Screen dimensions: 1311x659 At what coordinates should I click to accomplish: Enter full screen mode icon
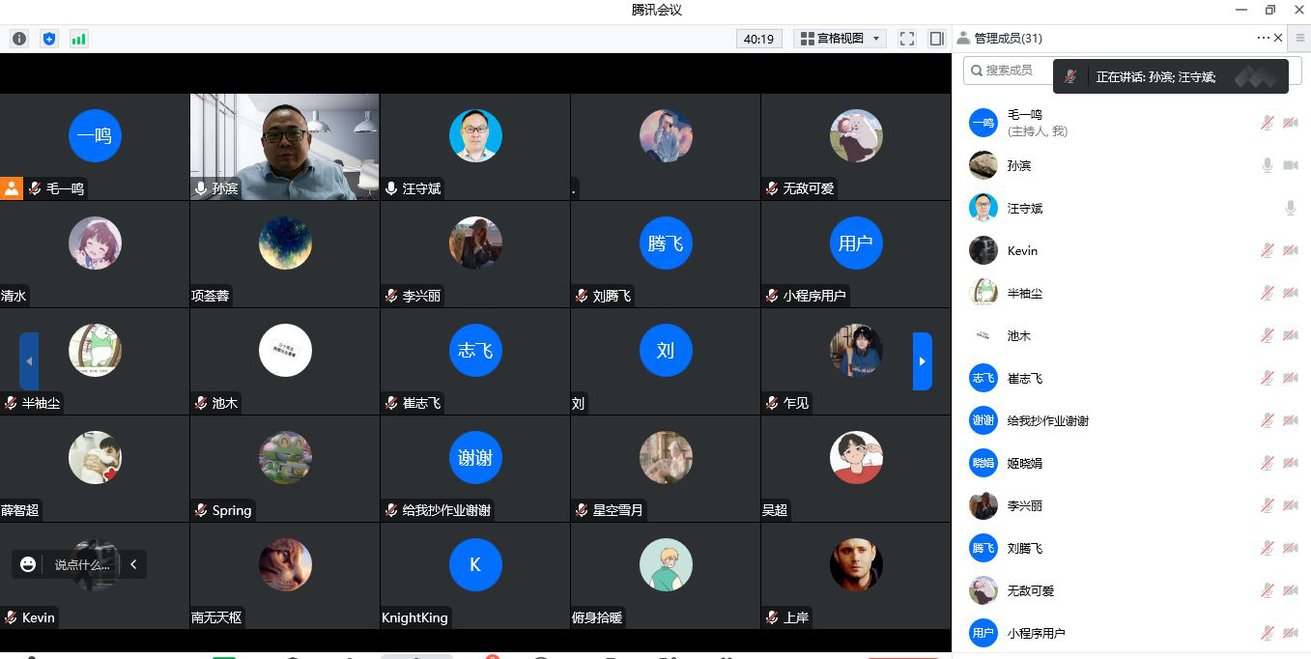907,39
